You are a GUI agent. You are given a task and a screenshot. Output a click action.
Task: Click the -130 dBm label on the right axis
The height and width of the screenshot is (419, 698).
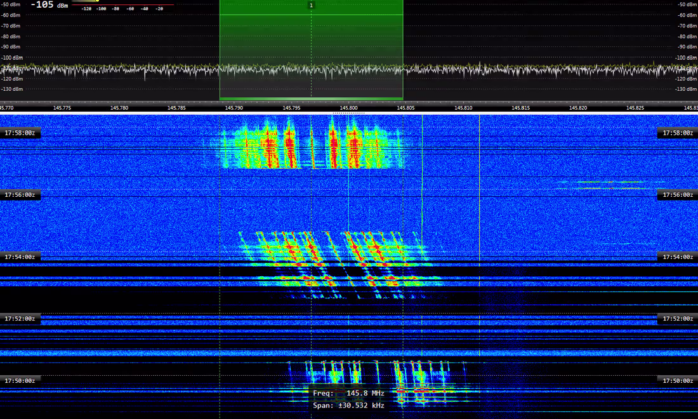pos(686,89)
